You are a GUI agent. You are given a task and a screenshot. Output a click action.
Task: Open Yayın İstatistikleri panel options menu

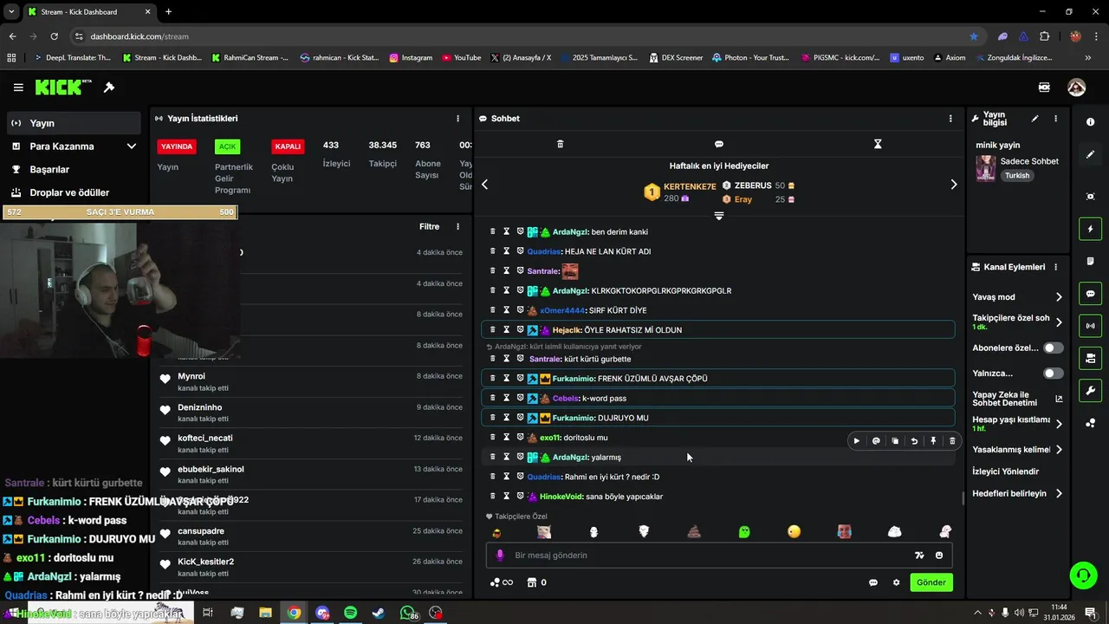coord(457,119)
